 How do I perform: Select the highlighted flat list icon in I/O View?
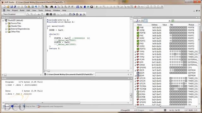click(x=146, y=21)
